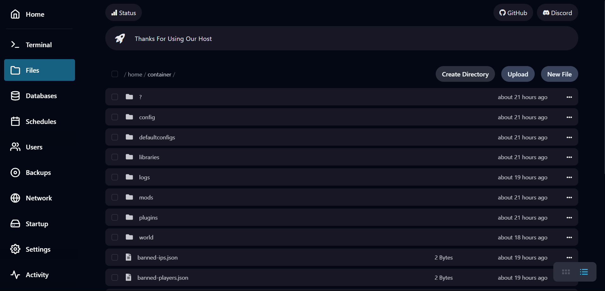Check the box beside world folder

[115, 237]
